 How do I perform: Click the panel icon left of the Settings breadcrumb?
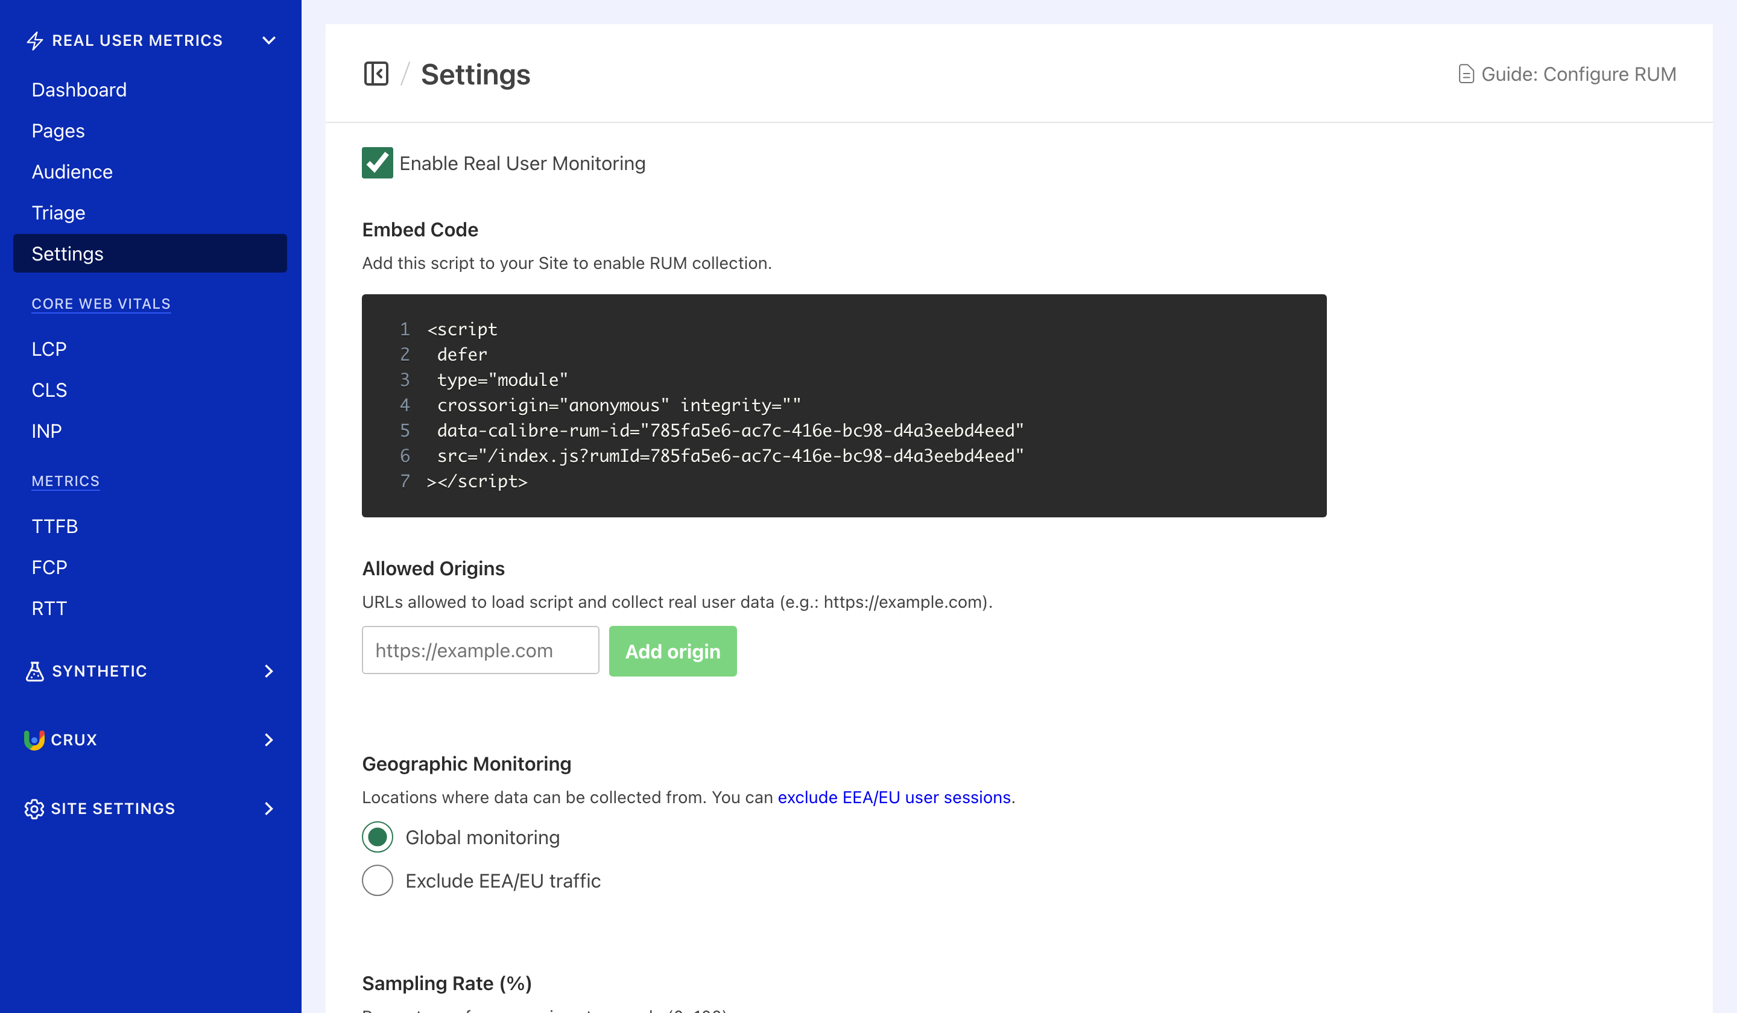click(x=376, y=74)
